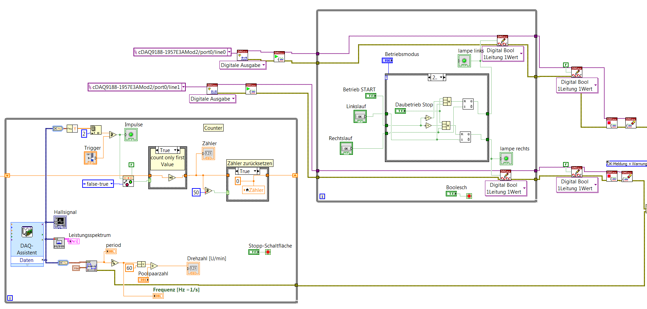Select the Trigger control terminal
647x309 pixels.
[x=90, y=158]
